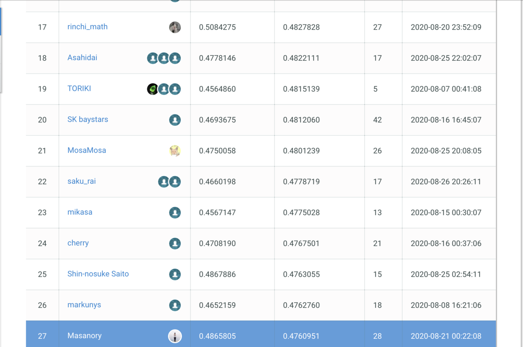The height and width of the screenshot is (347, 523).
Task: Open the Asahidai team link
Action: point(82,57)
